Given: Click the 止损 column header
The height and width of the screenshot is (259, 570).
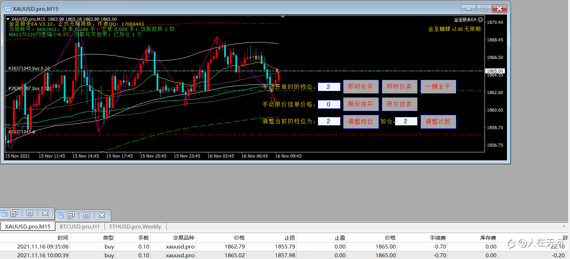Looking at the screenshot, I should (x=271, y=238).
